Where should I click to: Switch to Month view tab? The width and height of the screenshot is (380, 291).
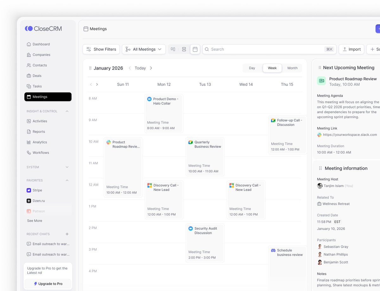click(x=292, y=68)
